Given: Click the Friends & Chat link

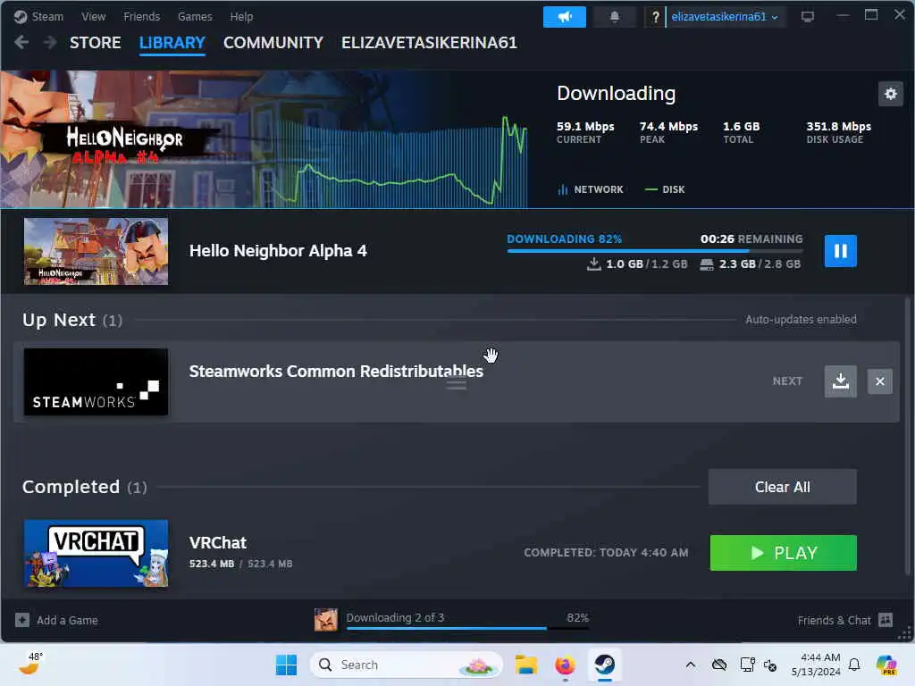Looking at the screenshot, I should click(x=834, y=620).
